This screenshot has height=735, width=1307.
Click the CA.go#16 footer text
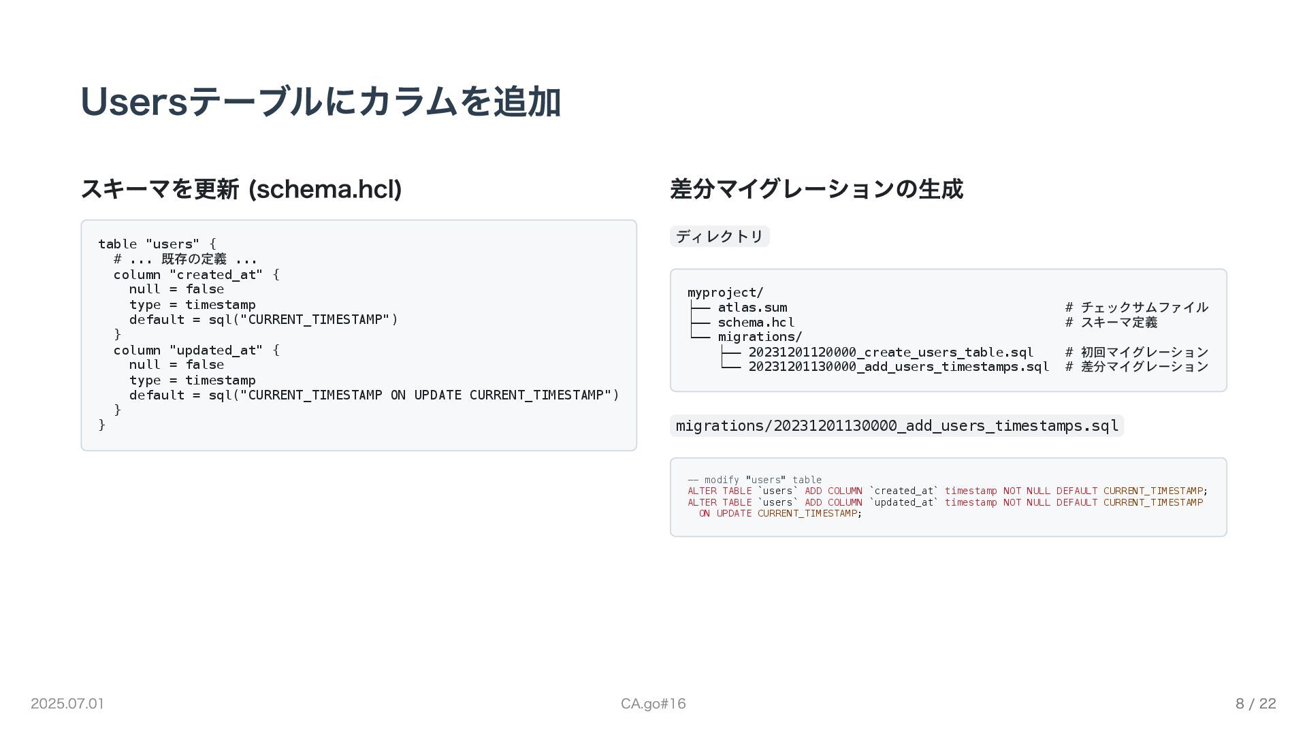pyautogui.click(x=653, y=704)
